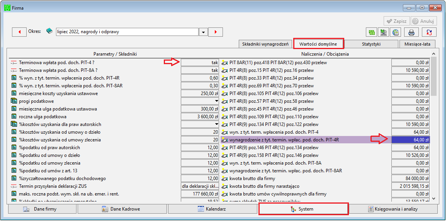Expand the Okres period dropdown arrow

pos(203,32)
